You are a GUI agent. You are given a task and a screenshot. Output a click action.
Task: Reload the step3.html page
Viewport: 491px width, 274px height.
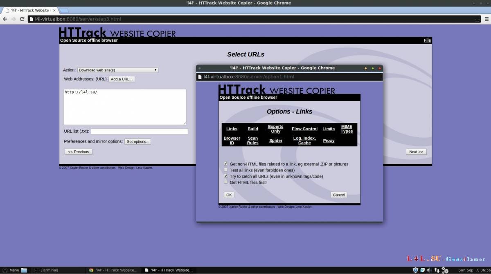21,19
